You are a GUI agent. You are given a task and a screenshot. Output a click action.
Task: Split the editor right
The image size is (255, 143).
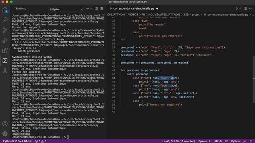point(245,8)
